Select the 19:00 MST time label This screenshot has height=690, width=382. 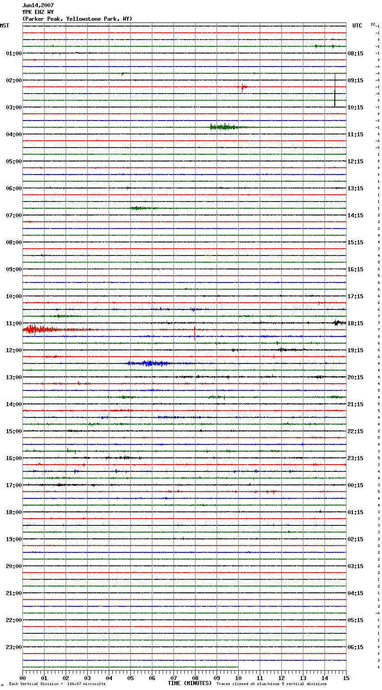[x=14, y=539]
